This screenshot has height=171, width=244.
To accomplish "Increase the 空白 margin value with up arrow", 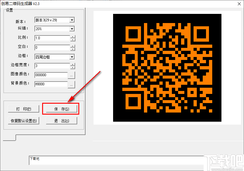I will coord(73,46).
